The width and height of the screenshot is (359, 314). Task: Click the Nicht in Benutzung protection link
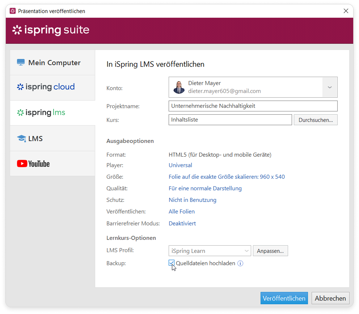pyautogui.click(x=192, y=200)
